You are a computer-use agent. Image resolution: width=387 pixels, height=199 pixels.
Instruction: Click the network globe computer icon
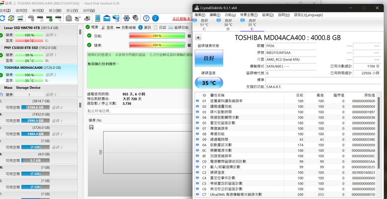(x=116, y=18)
